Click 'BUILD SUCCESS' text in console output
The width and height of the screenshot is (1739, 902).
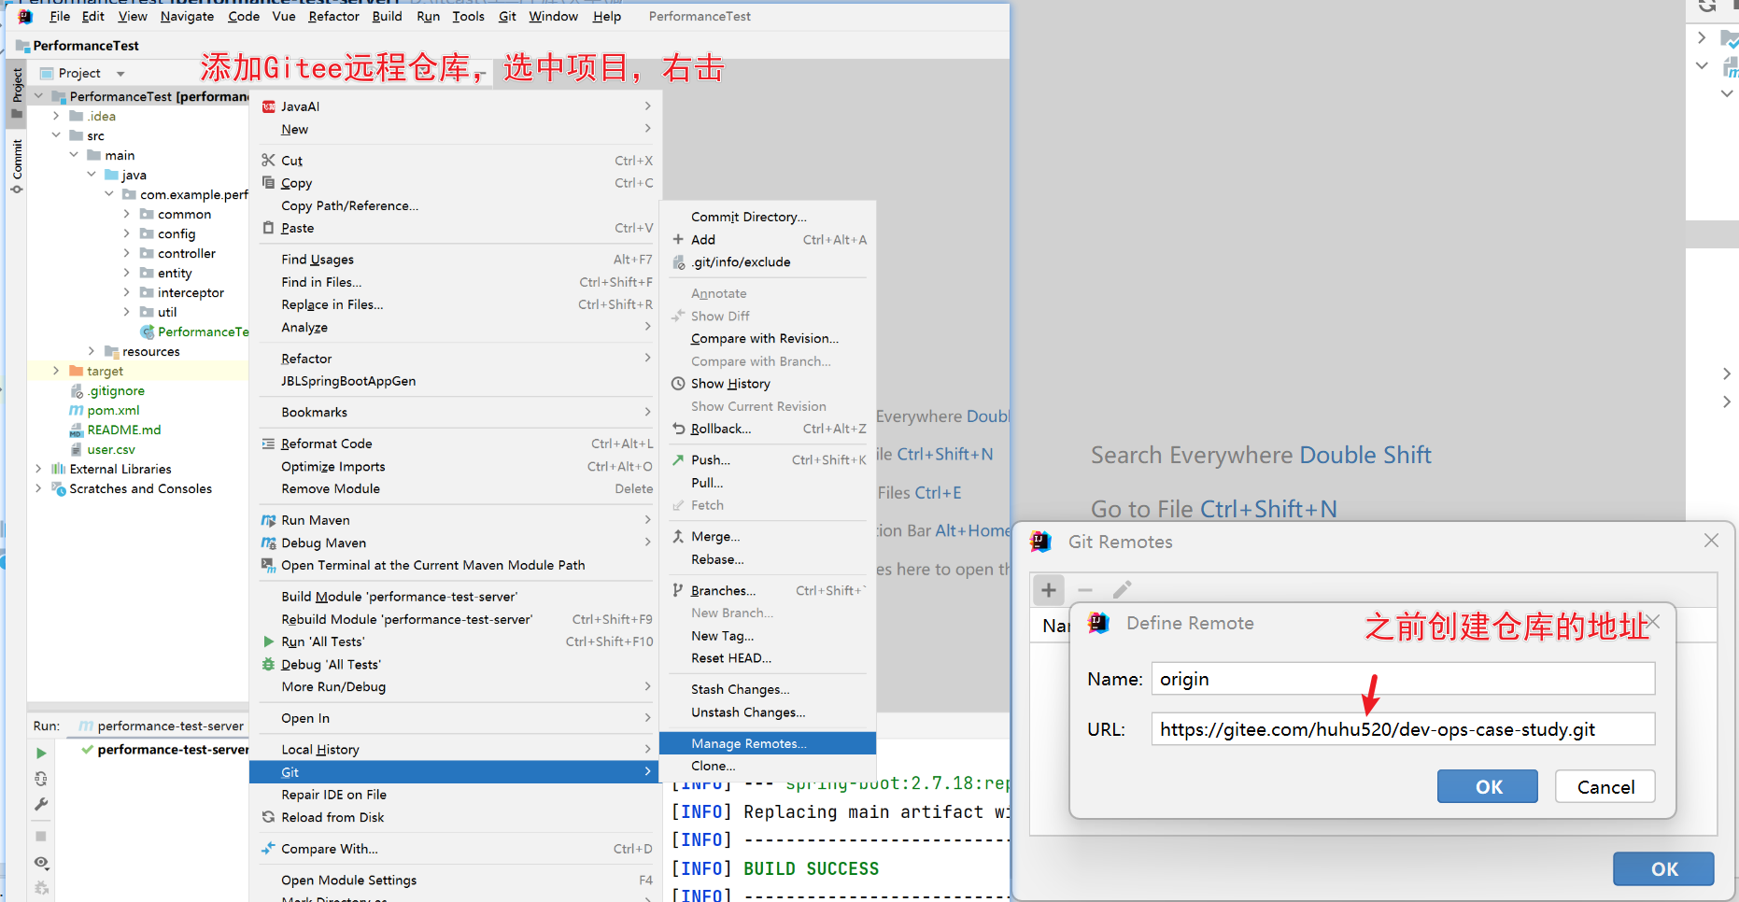click(811, 868)
